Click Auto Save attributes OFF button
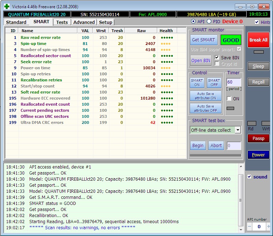273x236 pixels. (x=206, y=108)
